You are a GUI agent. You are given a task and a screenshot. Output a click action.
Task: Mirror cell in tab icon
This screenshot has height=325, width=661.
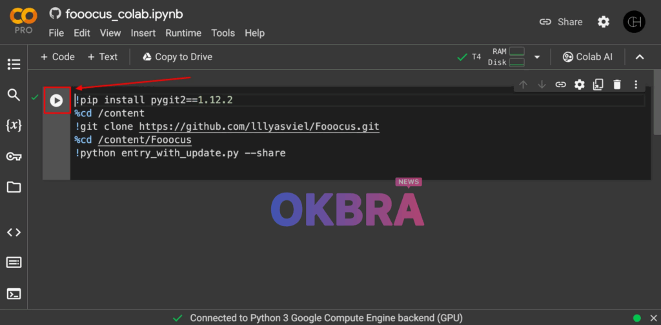coord(598,85)
